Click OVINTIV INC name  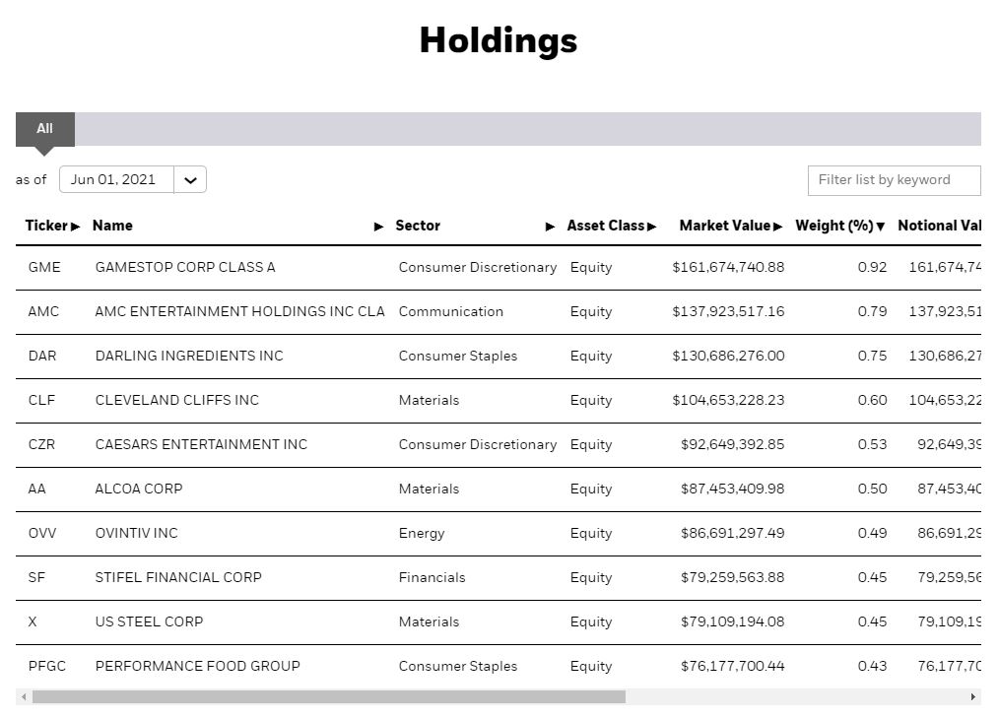(136, 533)
